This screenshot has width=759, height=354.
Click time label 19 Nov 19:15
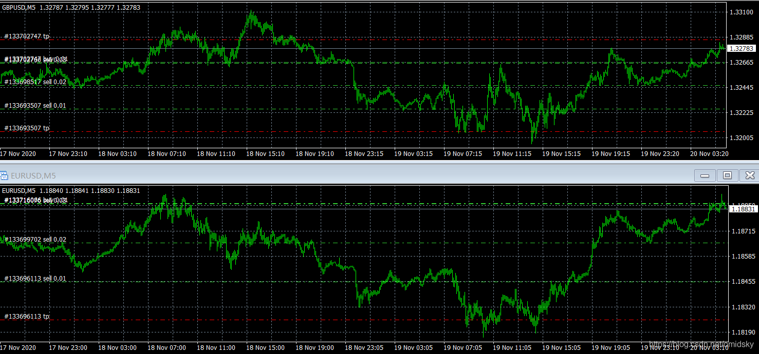point(610,153)
